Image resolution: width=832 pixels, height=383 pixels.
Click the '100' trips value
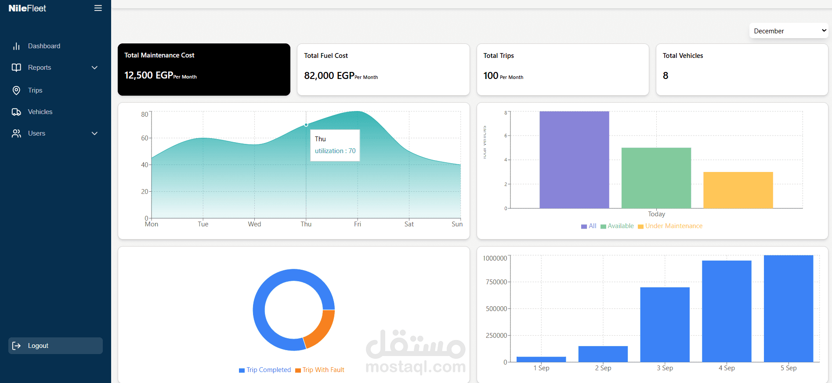(x=491, y=75)
